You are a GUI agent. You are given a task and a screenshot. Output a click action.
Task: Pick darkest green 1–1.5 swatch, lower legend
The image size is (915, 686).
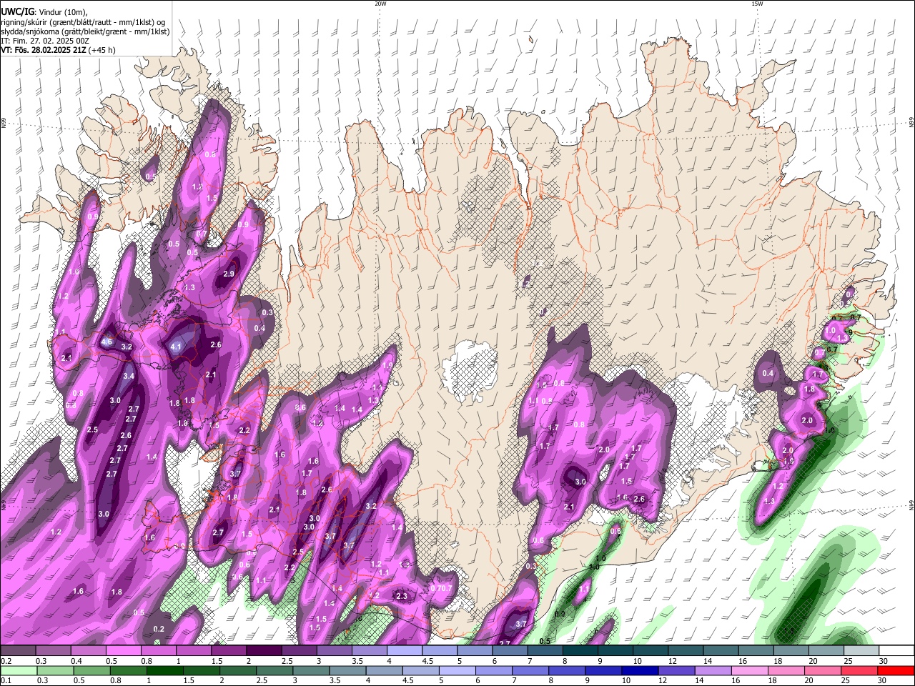[x=164, y=670]
